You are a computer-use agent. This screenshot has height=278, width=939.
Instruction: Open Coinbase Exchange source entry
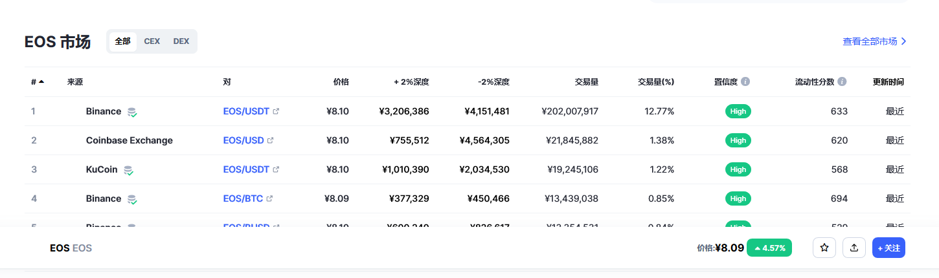click(129, 140)
